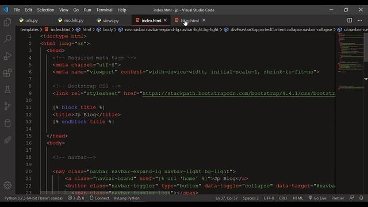The height and width of the screenshot is (207, 368).
Task: Open the Manage gear settings
Action: (7, 185)
